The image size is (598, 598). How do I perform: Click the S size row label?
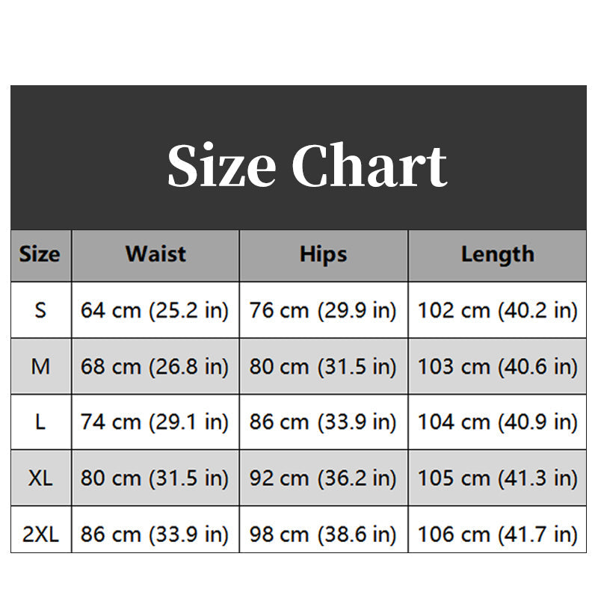(41, 310)
